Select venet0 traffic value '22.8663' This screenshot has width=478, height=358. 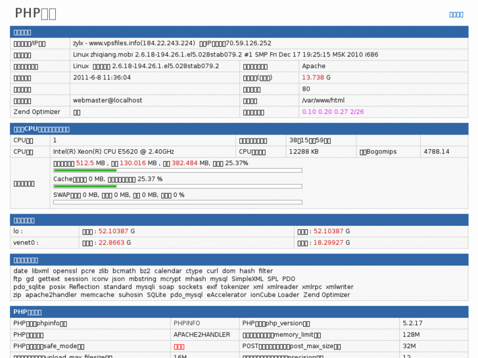coord(112,242)
